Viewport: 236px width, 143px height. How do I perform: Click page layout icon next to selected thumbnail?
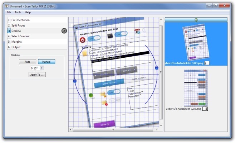coord(207,63)
